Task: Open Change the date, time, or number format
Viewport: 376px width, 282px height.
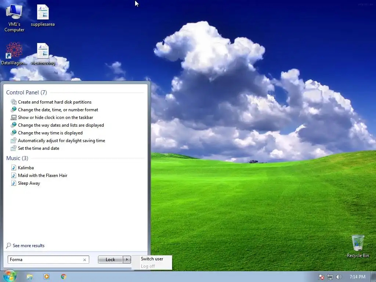Action: tap(58, 109)
